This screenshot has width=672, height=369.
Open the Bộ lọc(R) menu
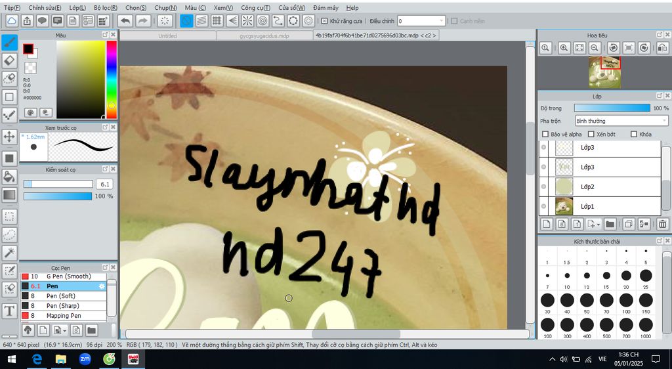click(106, 8)
